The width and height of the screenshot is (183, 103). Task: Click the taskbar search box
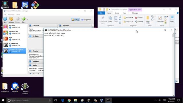[x=29, y=100]
